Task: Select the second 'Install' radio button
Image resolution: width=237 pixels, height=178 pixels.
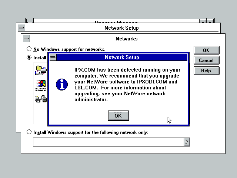Action: (29, 57)
